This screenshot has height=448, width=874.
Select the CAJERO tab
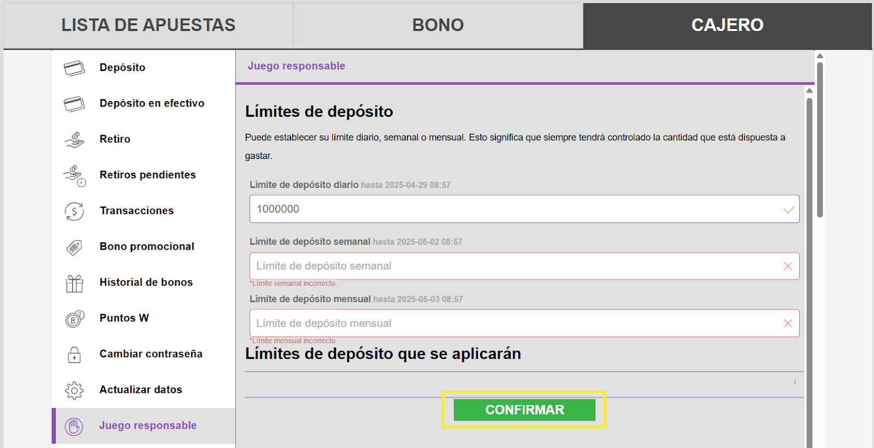pos(728,25)
